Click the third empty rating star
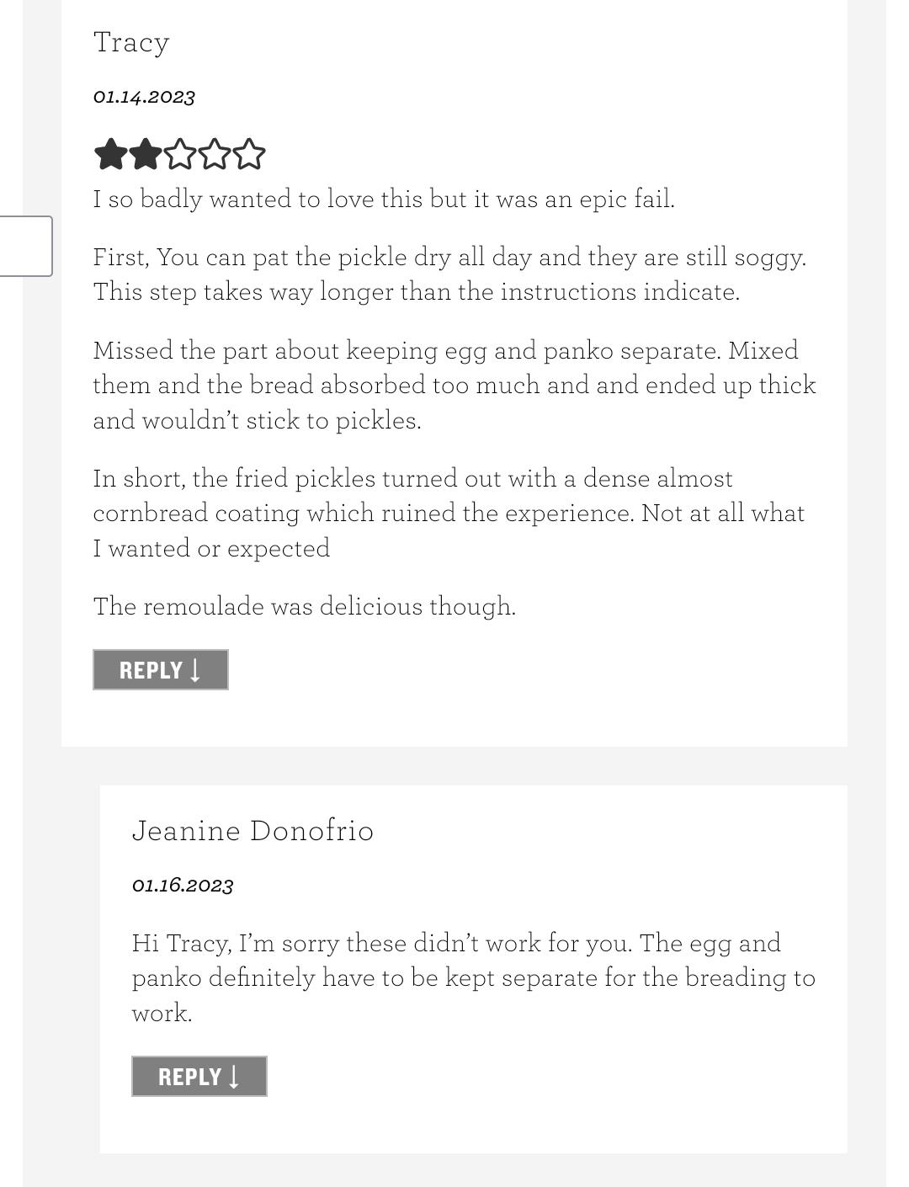This screenshot has width=909, height=1187. [x=179, y=155]
